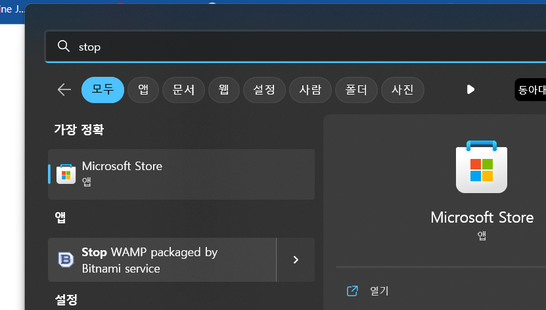The height and width of the screenshot is (310, 546).
Task: Click the search magnifier icon
Action: tap(64, 46)
